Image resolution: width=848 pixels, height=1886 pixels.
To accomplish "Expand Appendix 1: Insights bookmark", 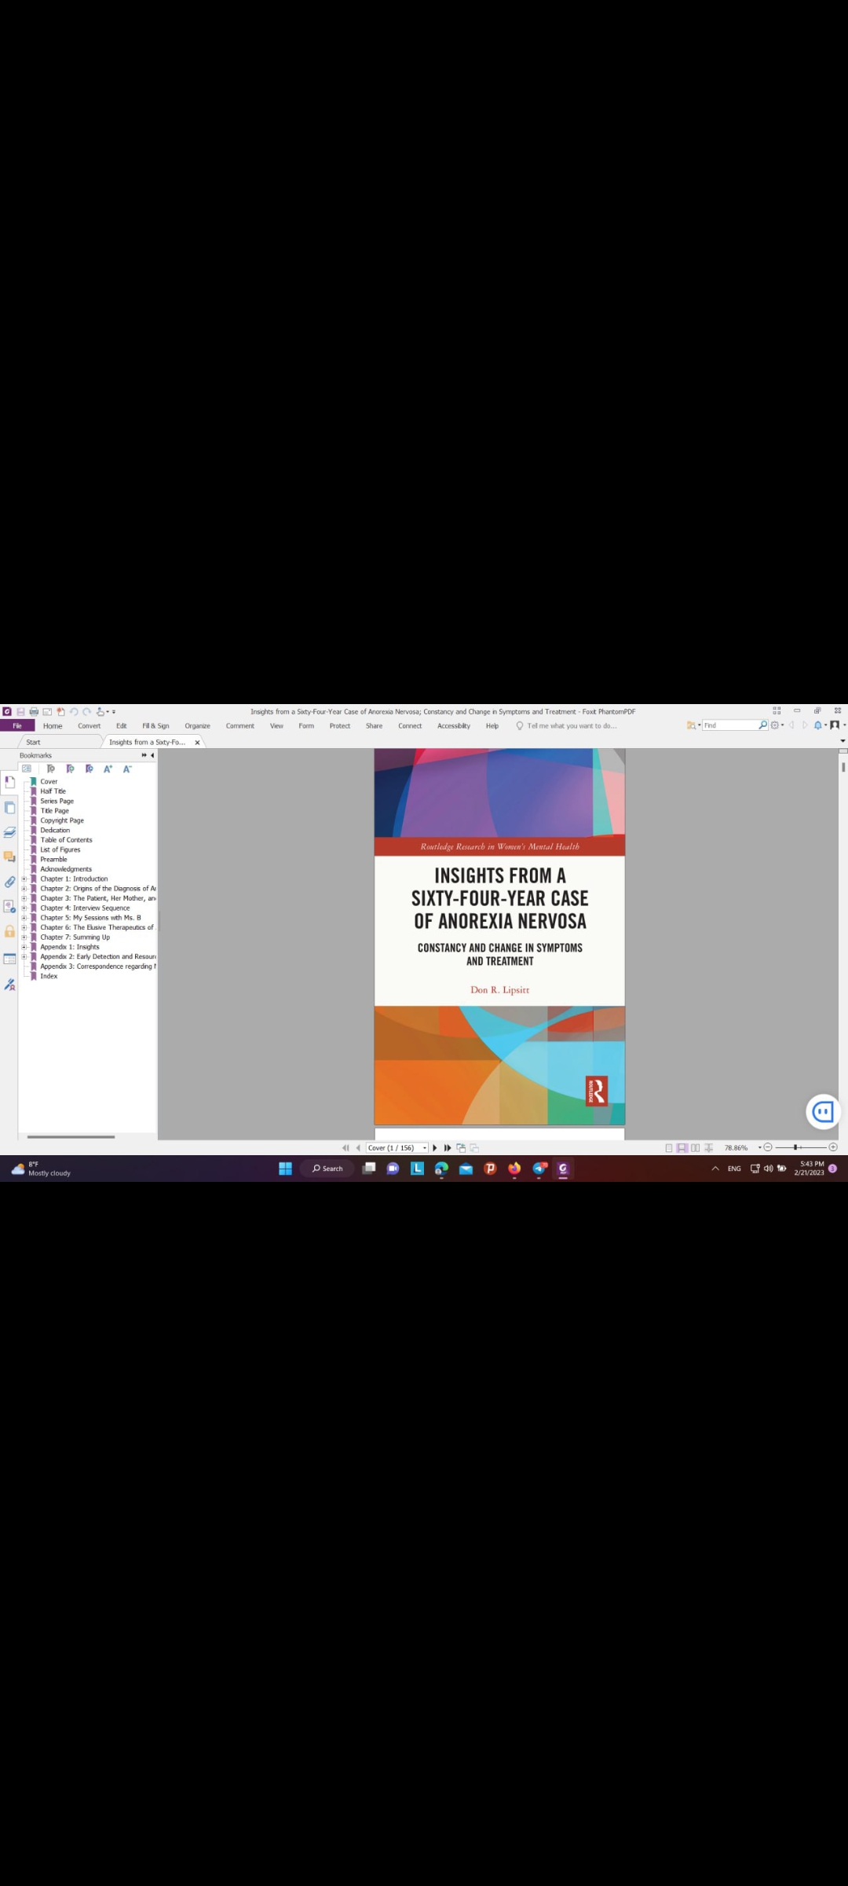I will [24, 947].
